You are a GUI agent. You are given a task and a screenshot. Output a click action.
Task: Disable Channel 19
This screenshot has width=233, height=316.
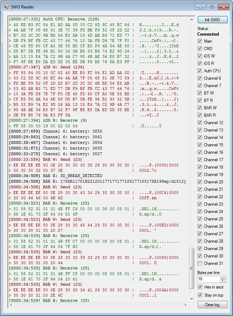200,175
